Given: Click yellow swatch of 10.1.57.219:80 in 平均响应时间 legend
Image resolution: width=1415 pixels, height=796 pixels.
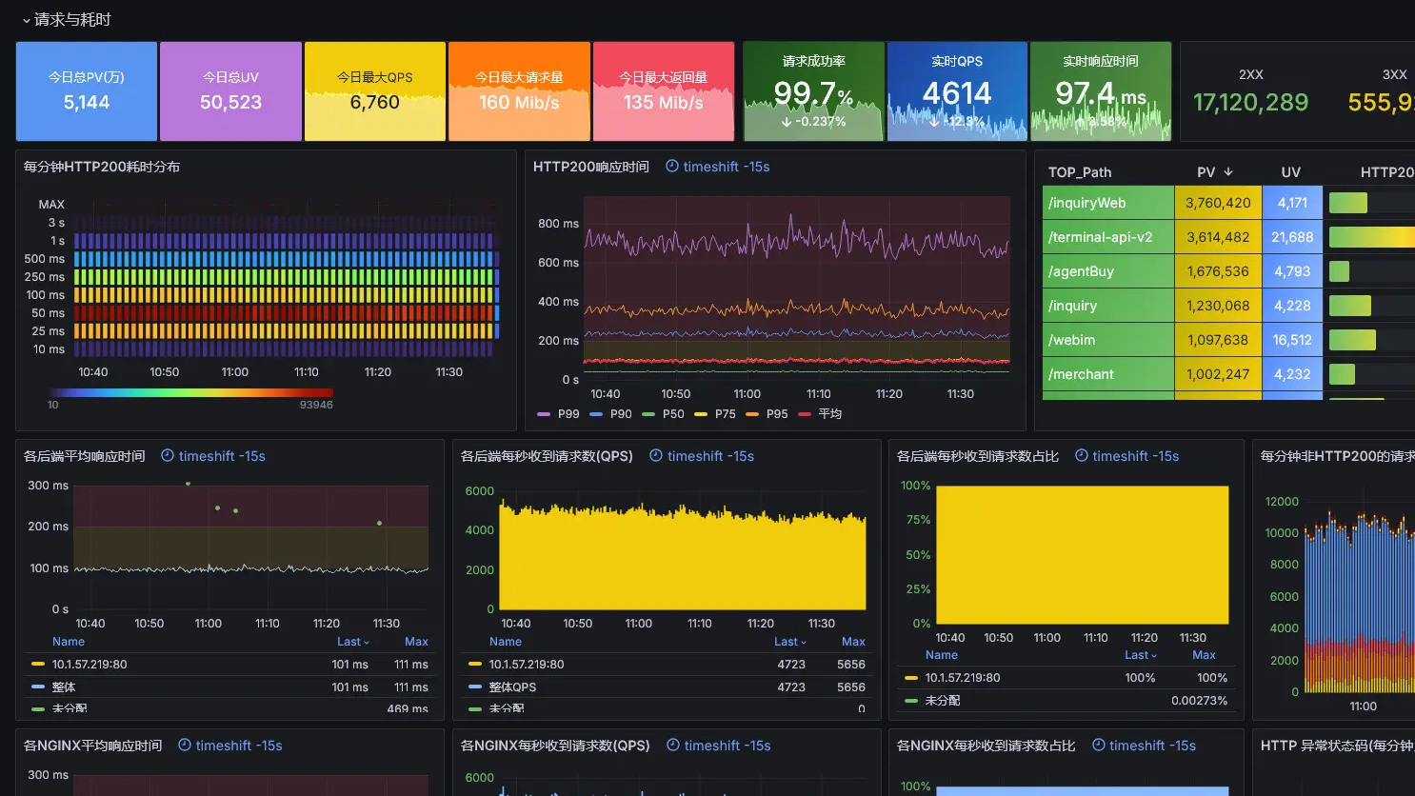Looking at the screenshot, I should click(x=38, y=665).
